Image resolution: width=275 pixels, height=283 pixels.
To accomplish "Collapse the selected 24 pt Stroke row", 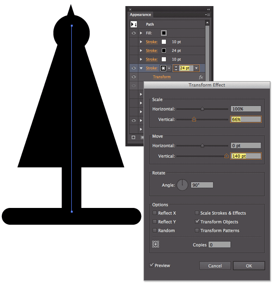I will 141,68.
